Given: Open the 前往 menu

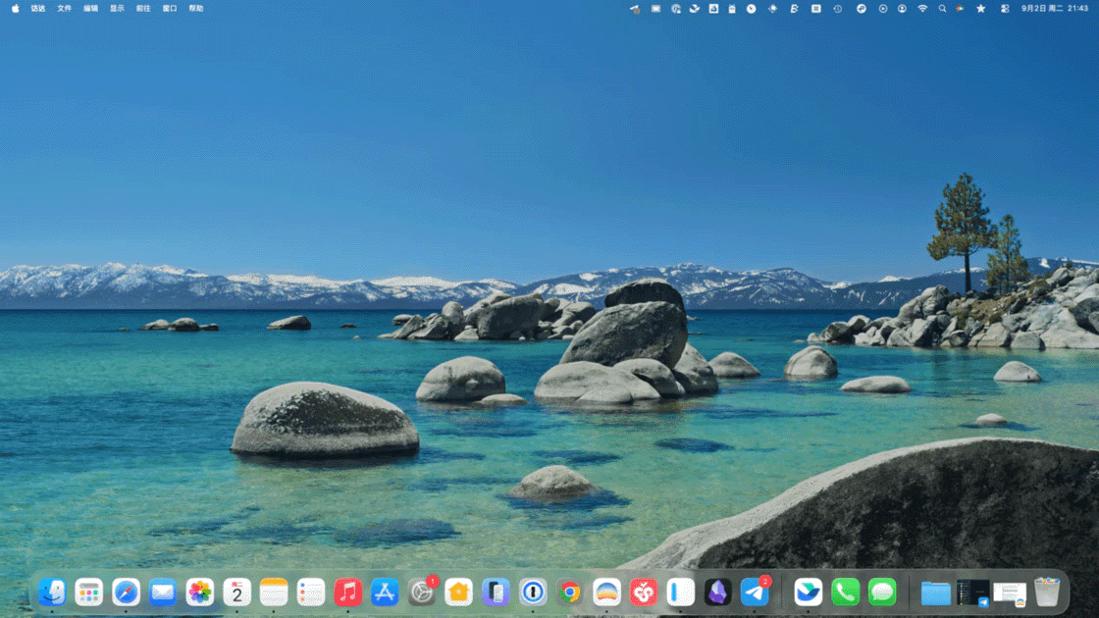Looking at the screenshot, I should 143,8.
